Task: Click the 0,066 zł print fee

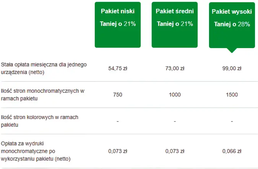Action: pos(232,151)
